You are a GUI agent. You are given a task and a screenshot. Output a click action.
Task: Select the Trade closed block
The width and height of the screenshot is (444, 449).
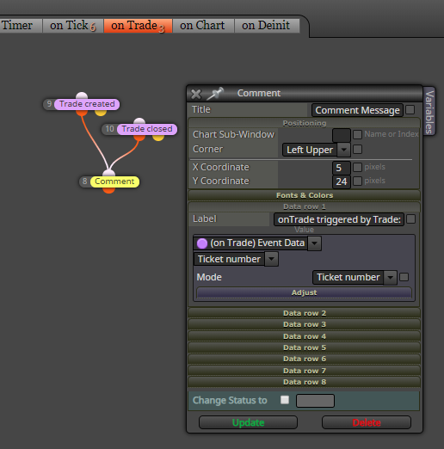[x=147, y=129]
